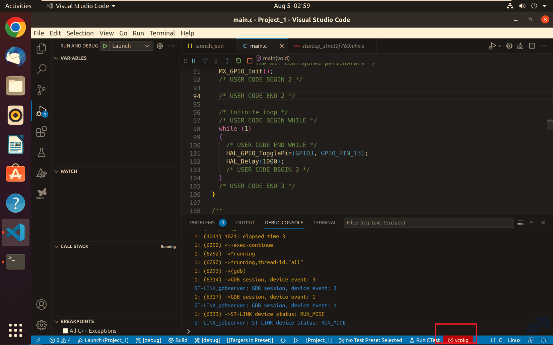This screenshot has width=553, height=345.
Task: Click Run CTest in the status bar
Action: (424, 340)
